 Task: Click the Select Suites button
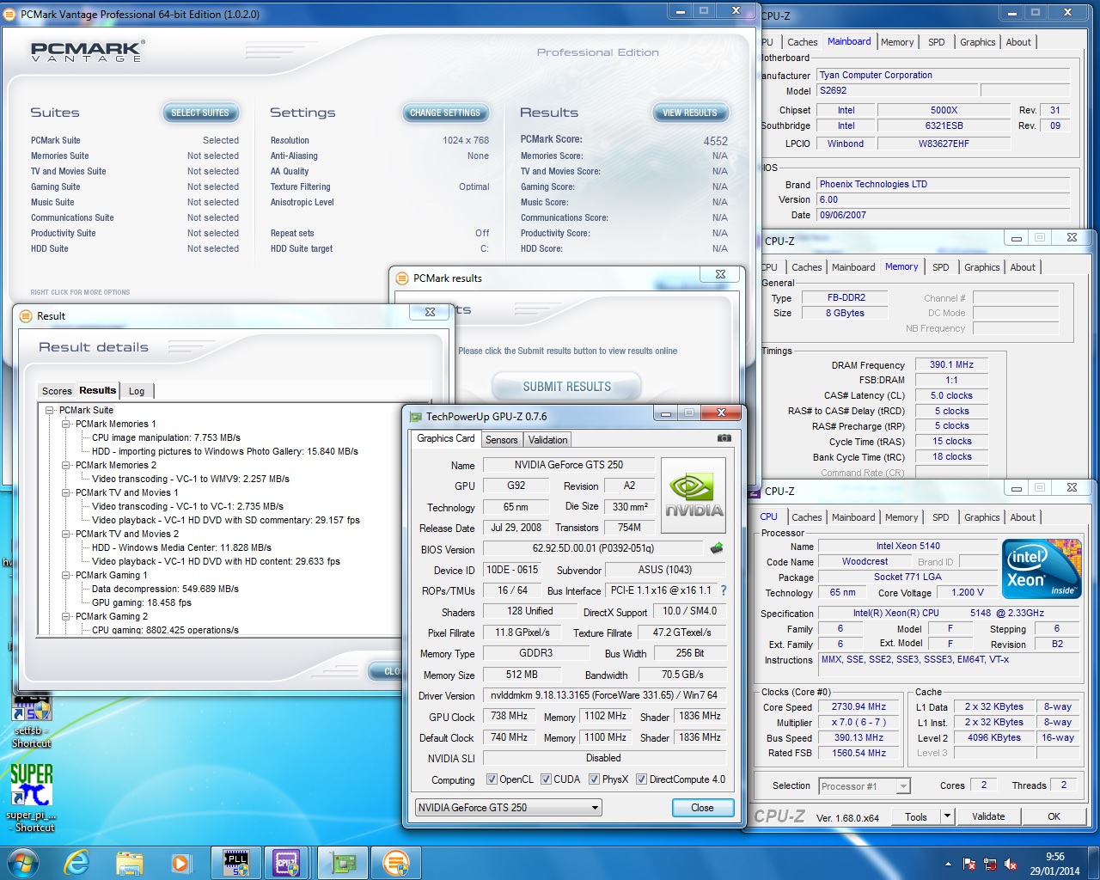click(x=199, y=113)
